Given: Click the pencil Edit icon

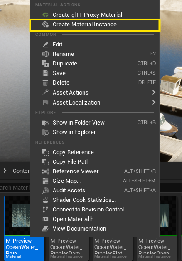Looking at the screenshot, I should click(45, 45).
